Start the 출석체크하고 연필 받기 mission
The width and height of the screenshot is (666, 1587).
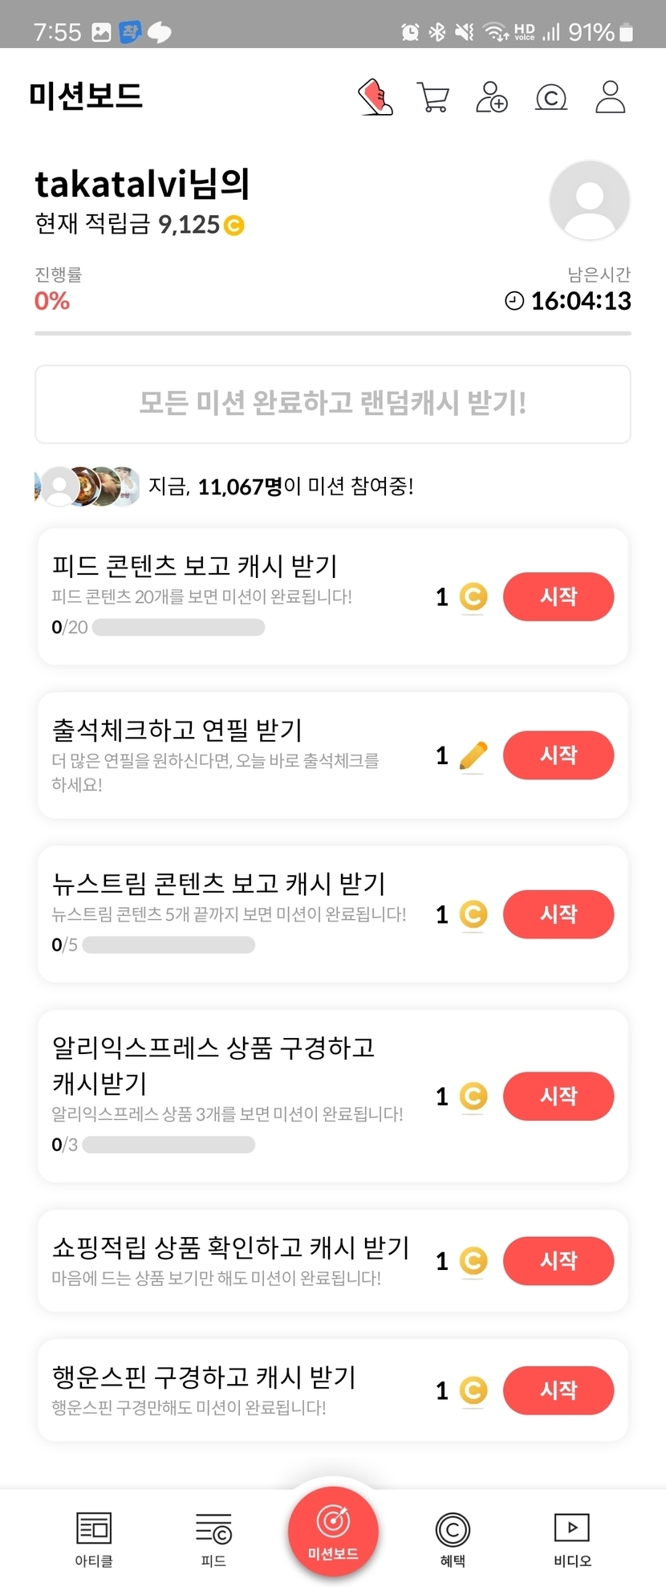[558, 755]
